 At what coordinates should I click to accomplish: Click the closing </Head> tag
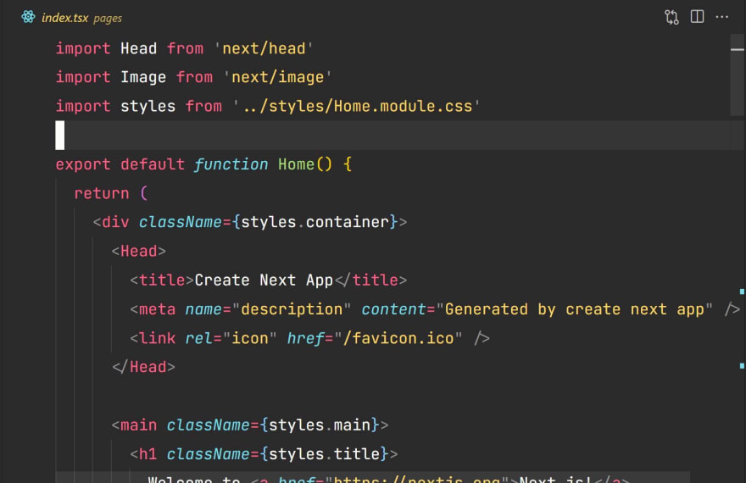click(143, 367)
